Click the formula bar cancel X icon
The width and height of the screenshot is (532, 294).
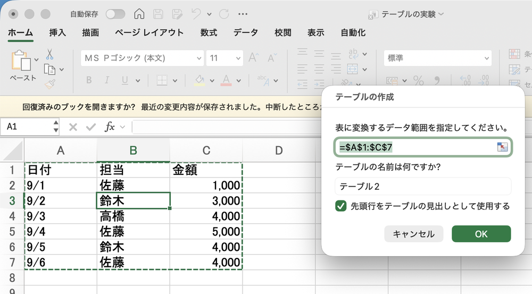tap(73, 127)
